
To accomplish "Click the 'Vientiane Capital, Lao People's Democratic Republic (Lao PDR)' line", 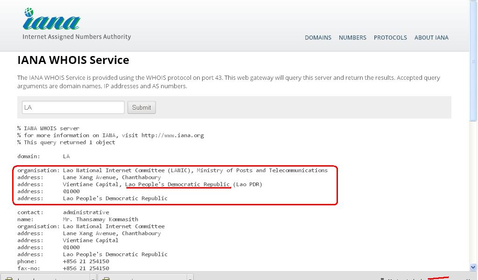I will pyautogui.click(x=140, y=184).
